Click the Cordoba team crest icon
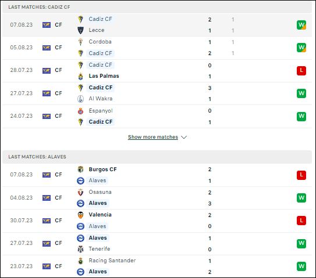This screenshot has width=316, height=278. point(80,42)
